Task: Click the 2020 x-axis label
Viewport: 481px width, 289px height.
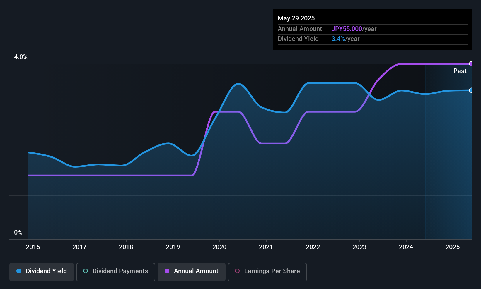Action: click(219, 247)
